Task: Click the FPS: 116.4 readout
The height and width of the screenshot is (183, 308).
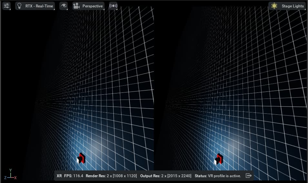Action: coord(74,176)
